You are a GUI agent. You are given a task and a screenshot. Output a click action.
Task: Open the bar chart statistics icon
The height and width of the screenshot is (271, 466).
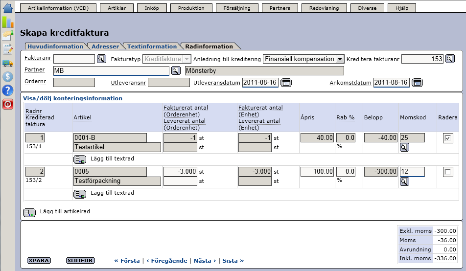click(8, 22)
